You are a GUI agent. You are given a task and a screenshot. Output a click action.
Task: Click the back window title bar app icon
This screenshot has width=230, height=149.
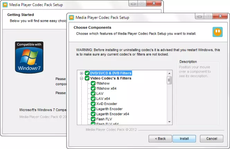(5, 5)
